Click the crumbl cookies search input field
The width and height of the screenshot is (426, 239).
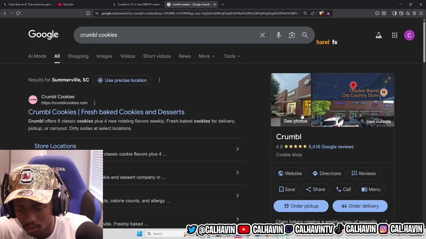pyautogui.click(x=168, y=35)
